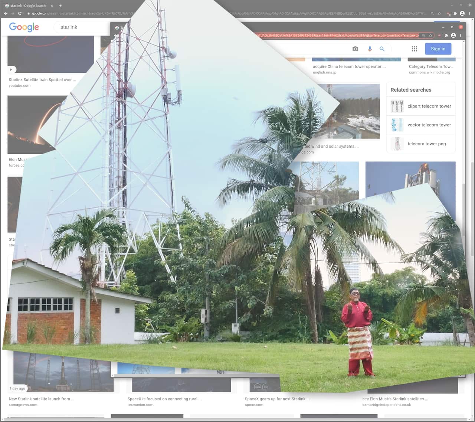
Task: Select the 'starlink - Google Search' tab
Action: pos(28,6)
